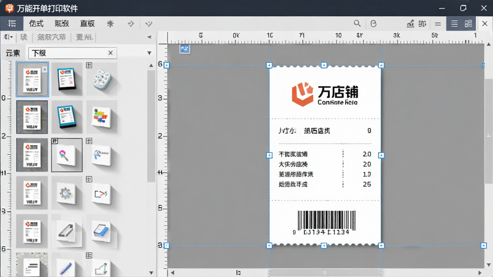Click the canvas vertical scroll-up arrow
Viewport: 493px width, 277px height.
click(489, 44)
